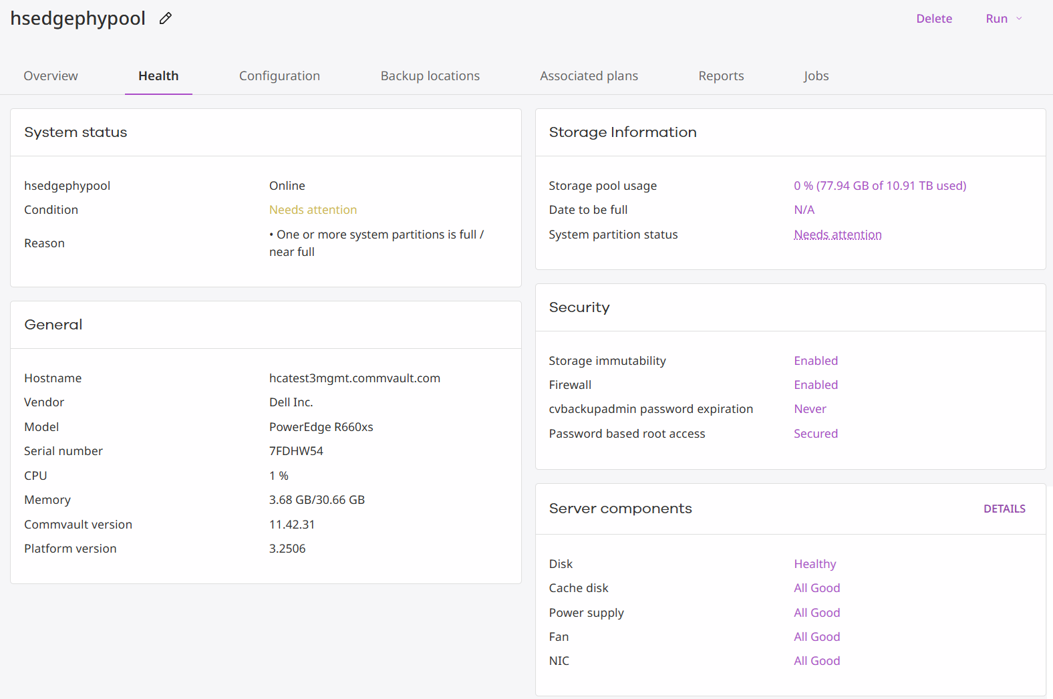Open the Configuration tab
The image size is (1053, 699).
tap(279, 76)
